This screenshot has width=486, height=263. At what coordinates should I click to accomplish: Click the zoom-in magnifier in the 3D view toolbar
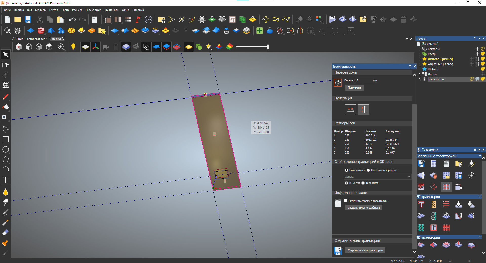(x=61, y=47)
